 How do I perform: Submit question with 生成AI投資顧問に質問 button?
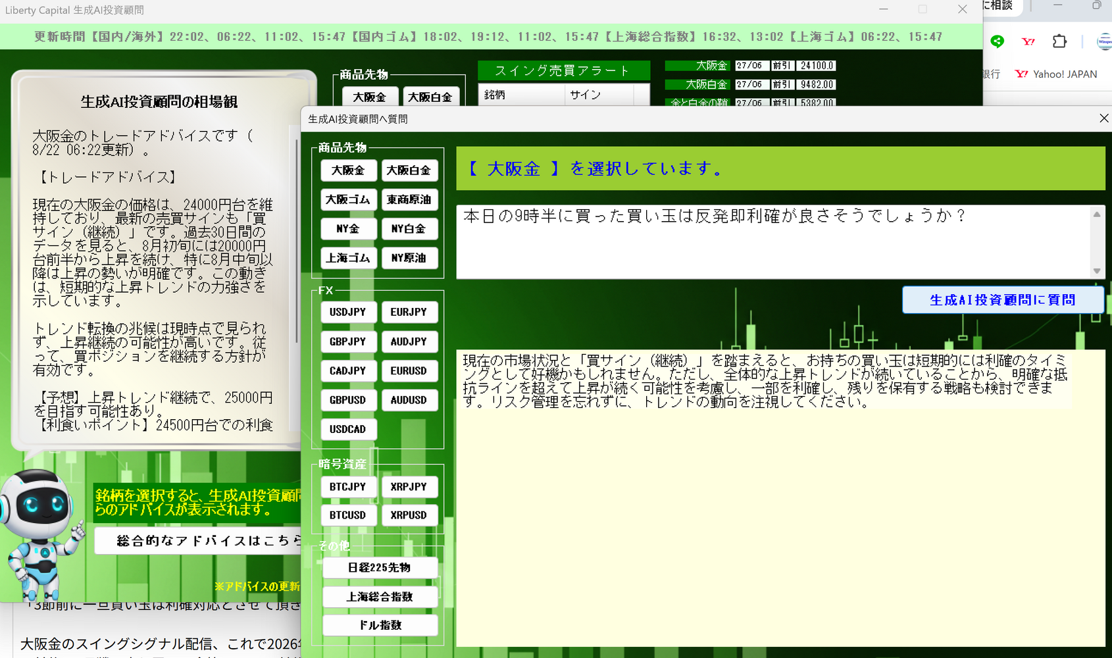[1002, 300]
